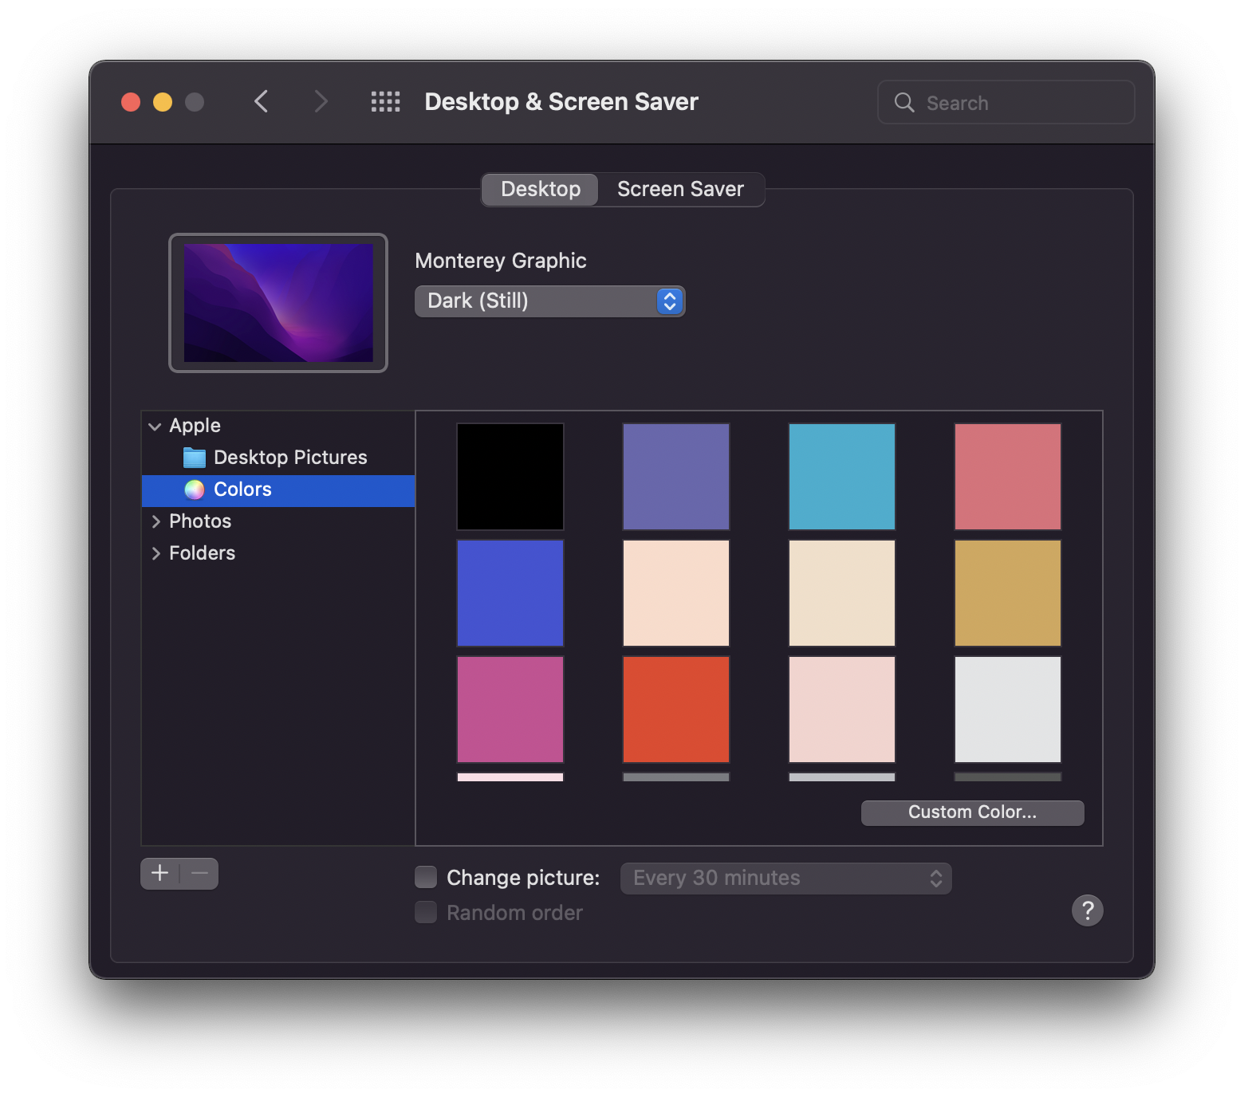1244x1097 pixels.
Task: Choose the sky blue color swatch
Action: coord(842,477)
